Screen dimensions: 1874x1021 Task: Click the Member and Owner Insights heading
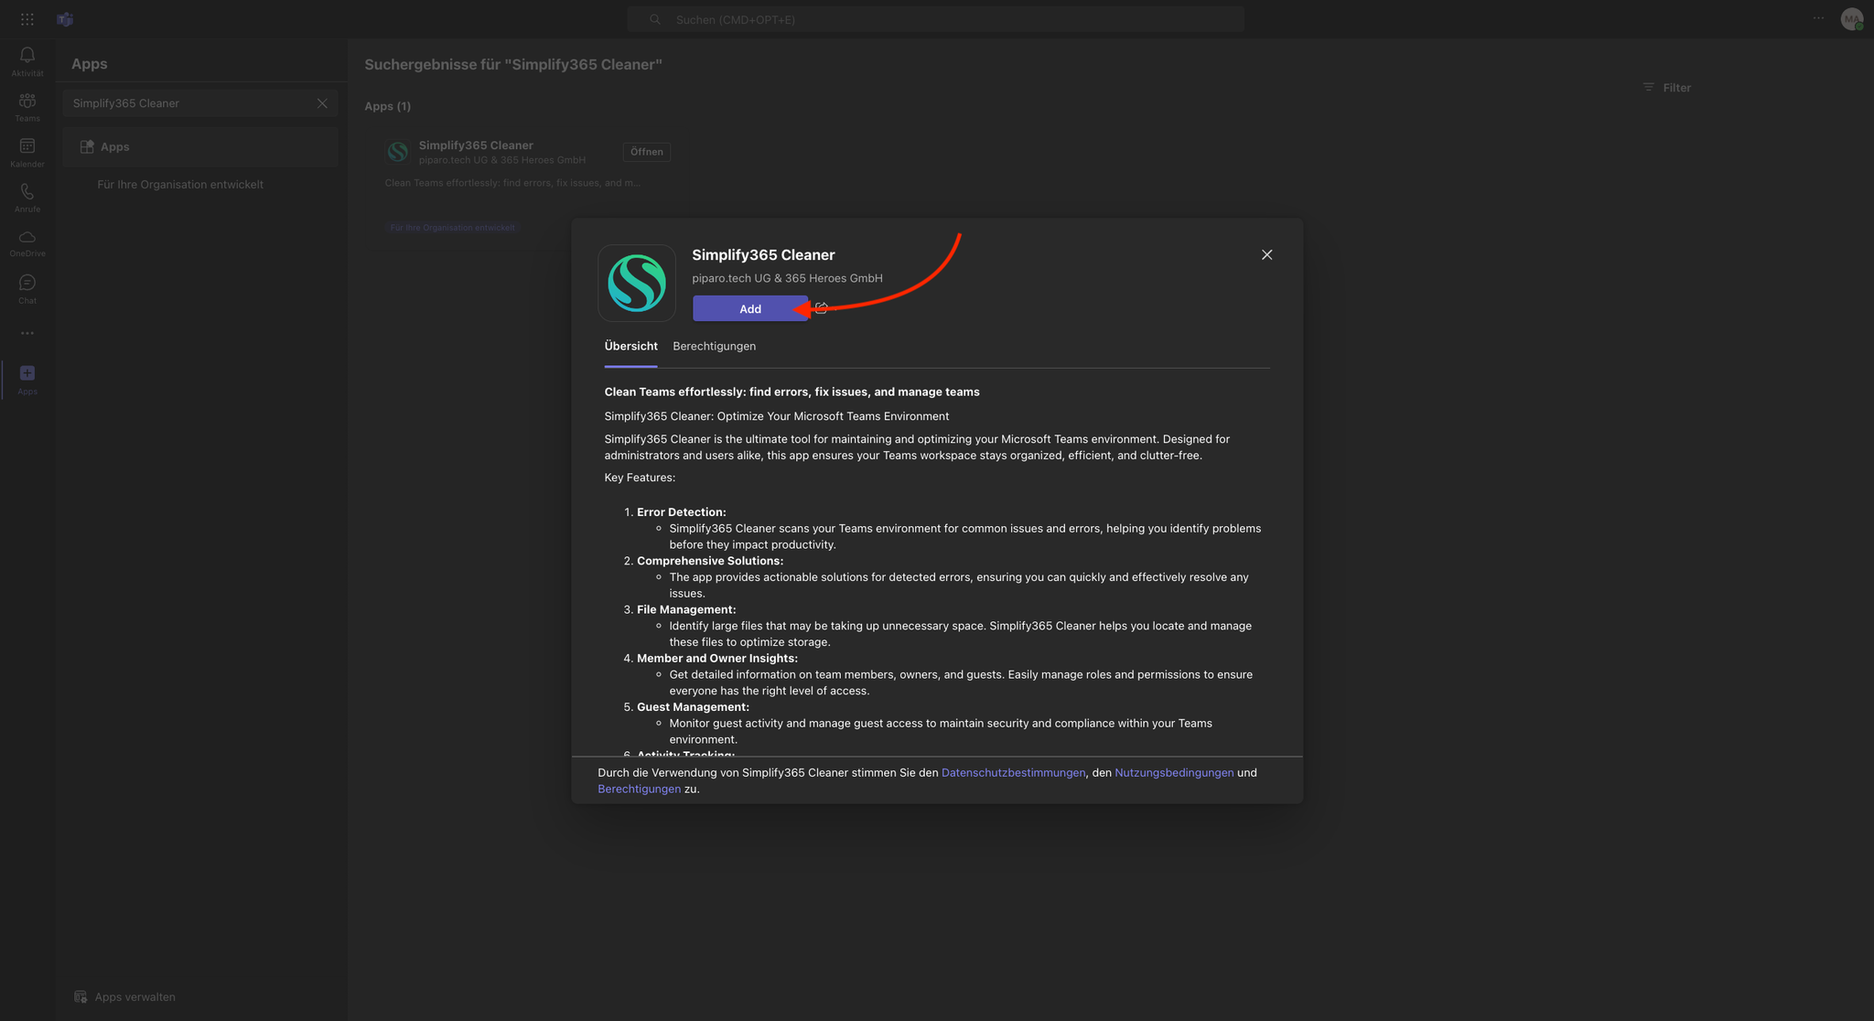click(716, 658)
